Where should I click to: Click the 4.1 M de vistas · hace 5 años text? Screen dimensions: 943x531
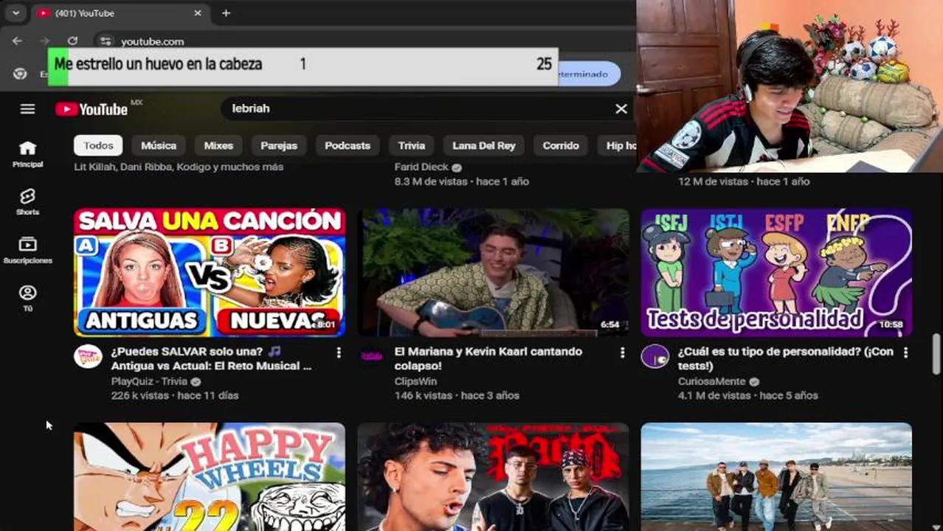747,395
